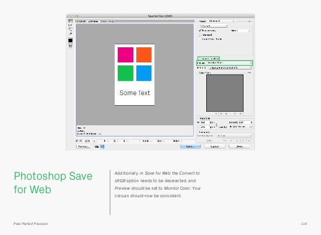
Task: Open the Looping Options dropdown
Action: pyautogui.click(x=234, y=135)
